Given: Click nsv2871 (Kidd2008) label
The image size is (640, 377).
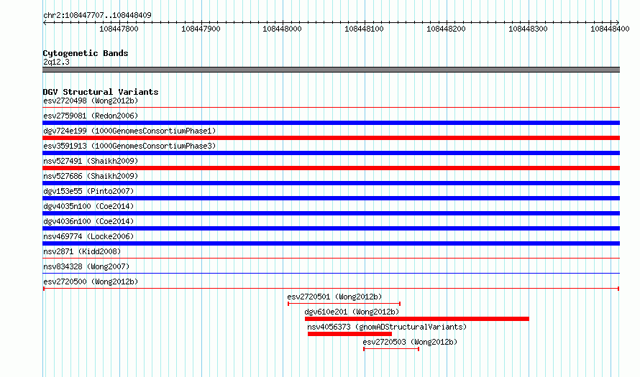Looking at the screenshot, I should (82, 251).
